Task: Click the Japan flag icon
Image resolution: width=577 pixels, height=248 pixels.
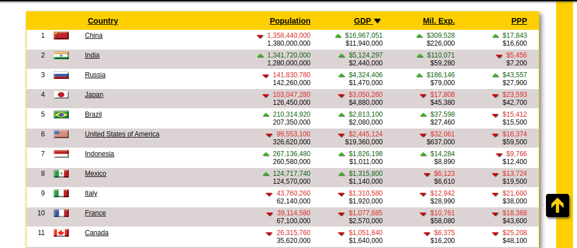Action: [x=61, y=95]
